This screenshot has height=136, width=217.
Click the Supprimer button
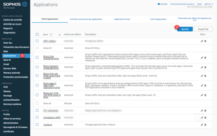click(203, 29)
